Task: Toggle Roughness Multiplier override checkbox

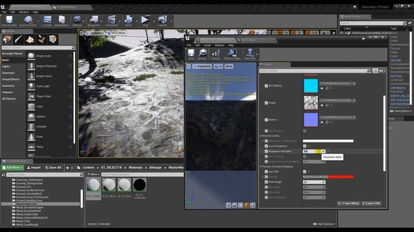Action: [x=266, y=151]
